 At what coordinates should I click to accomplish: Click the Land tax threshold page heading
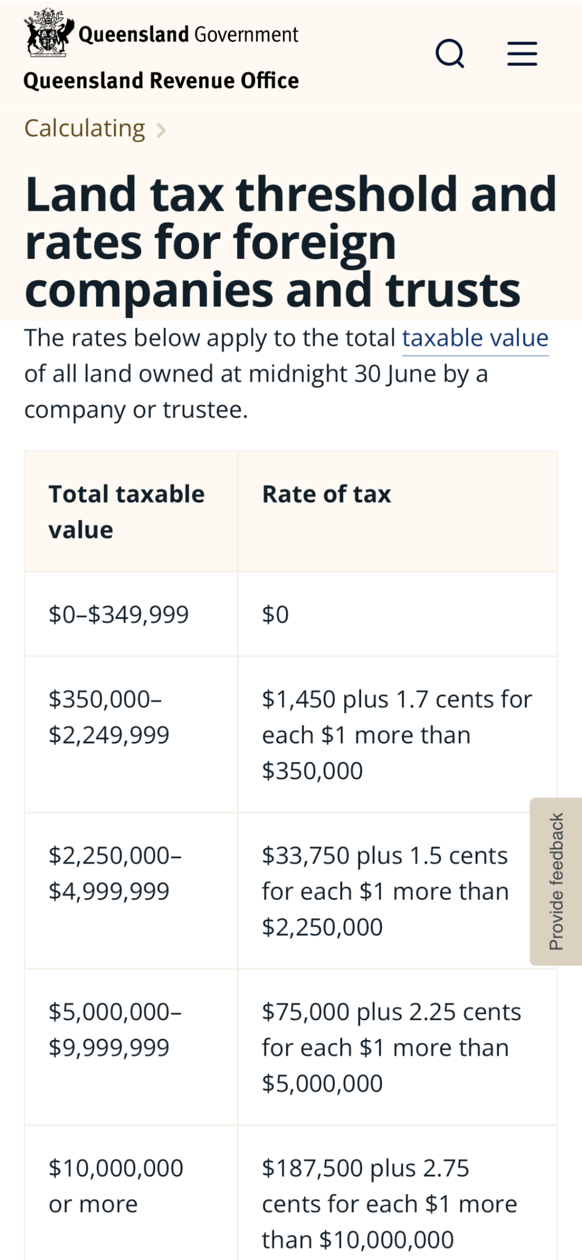[x=291, y=242]
